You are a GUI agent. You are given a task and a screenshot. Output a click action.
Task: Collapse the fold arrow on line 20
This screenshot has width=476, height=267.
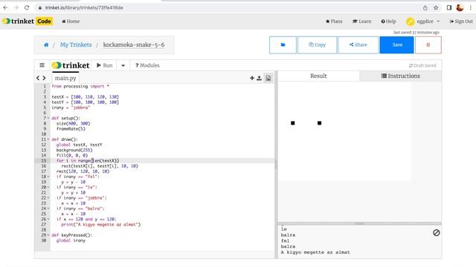(x=48, y=187)
